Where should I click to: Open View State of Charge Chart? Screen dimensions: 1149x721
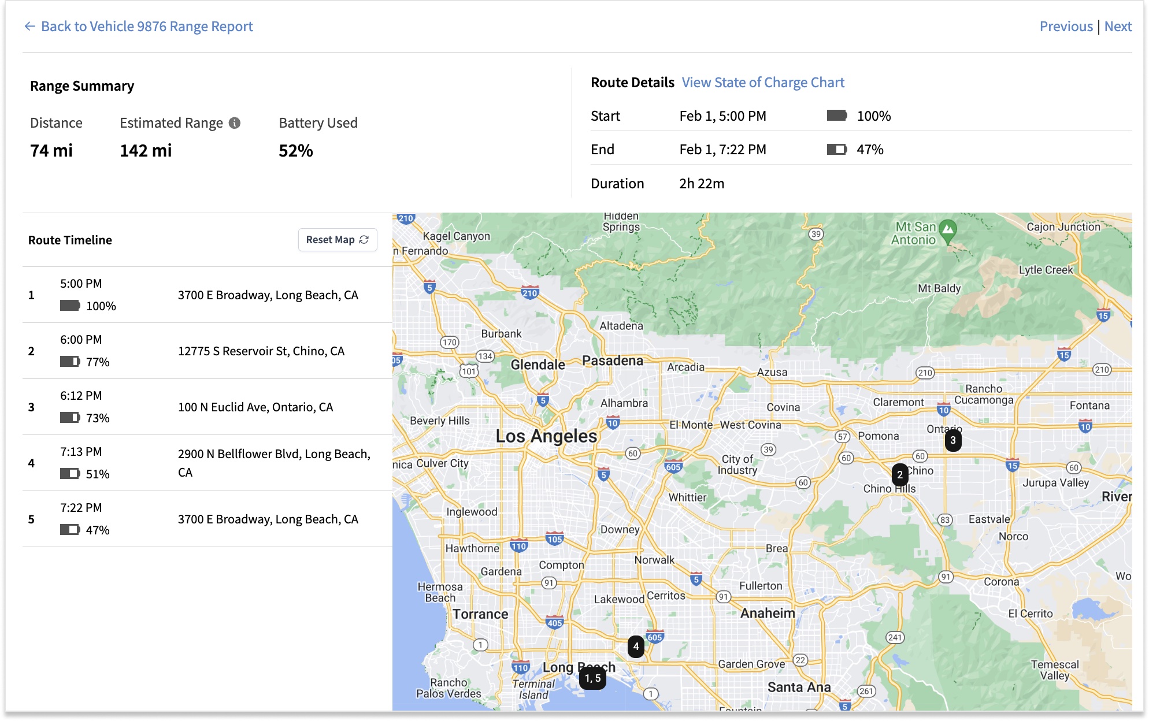coord(763,83)
